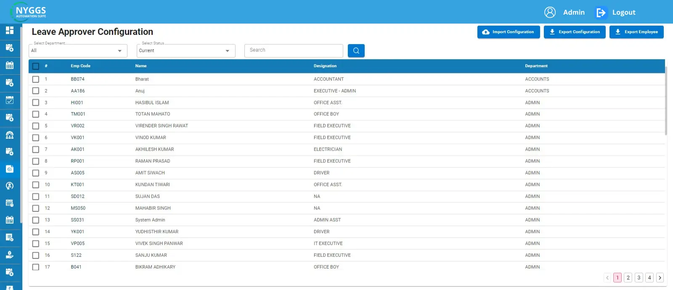Click the name SANJU KUMAR
The width and height of the screenshot is (673, 290).
[x=151, y=255]
